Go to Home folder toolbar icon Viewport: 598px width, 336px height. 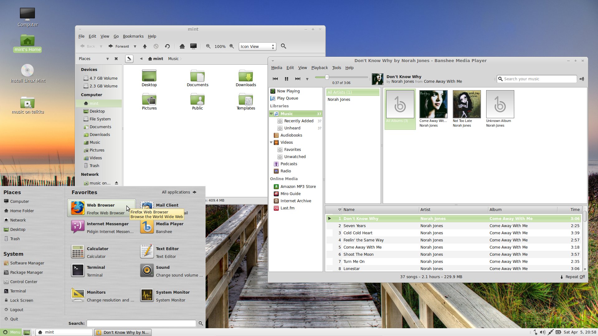click(182, 46)
